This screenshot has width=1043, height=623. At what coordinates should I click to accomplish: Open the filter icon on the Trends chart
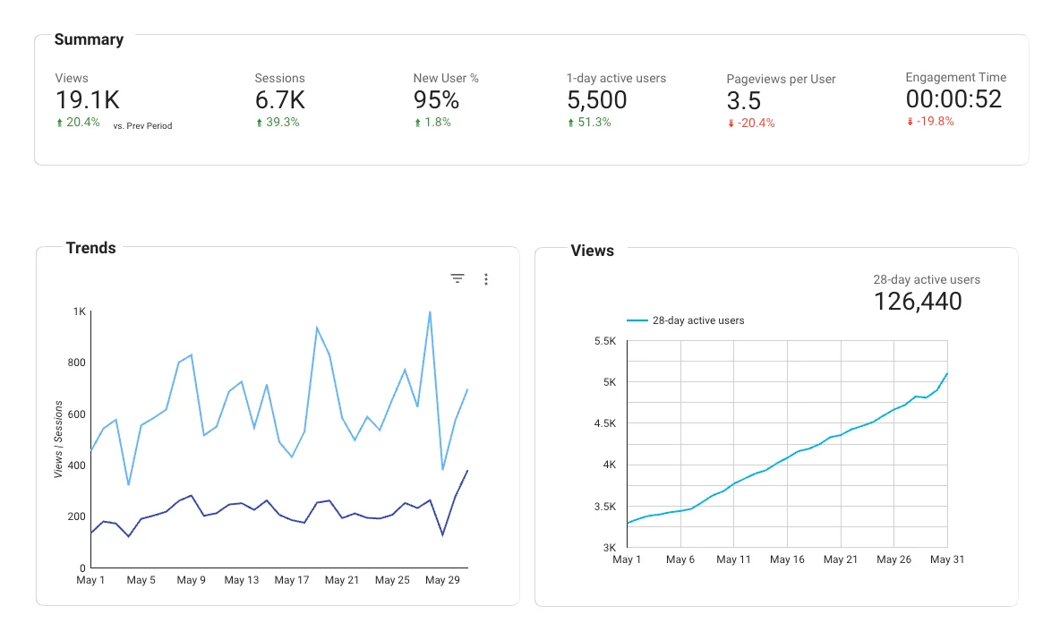click(x=457, y=279)
